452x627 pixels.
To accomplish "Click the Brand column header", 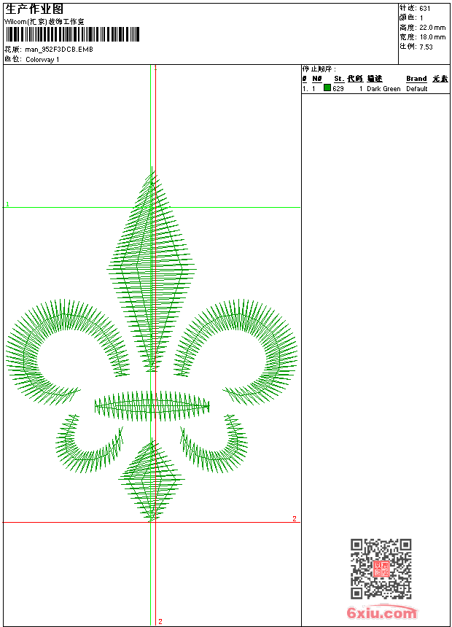I will click(x=416, y=79).
